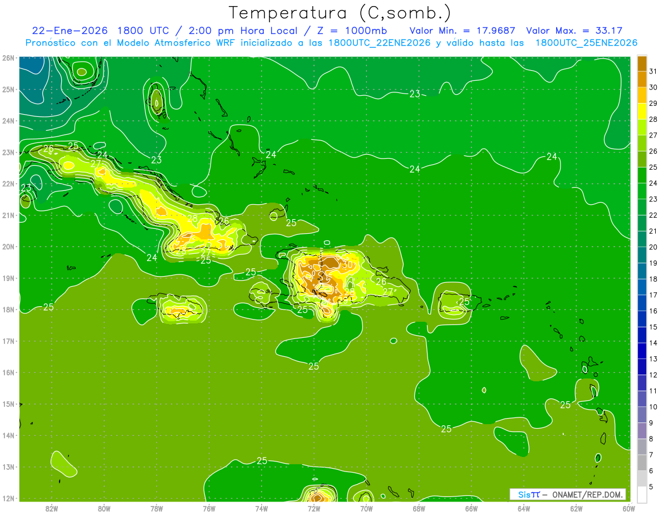Click the title "Temperatura (C,somb.)"
The height and width of the screenshot is (516, 668).
[x=340, y=13]
